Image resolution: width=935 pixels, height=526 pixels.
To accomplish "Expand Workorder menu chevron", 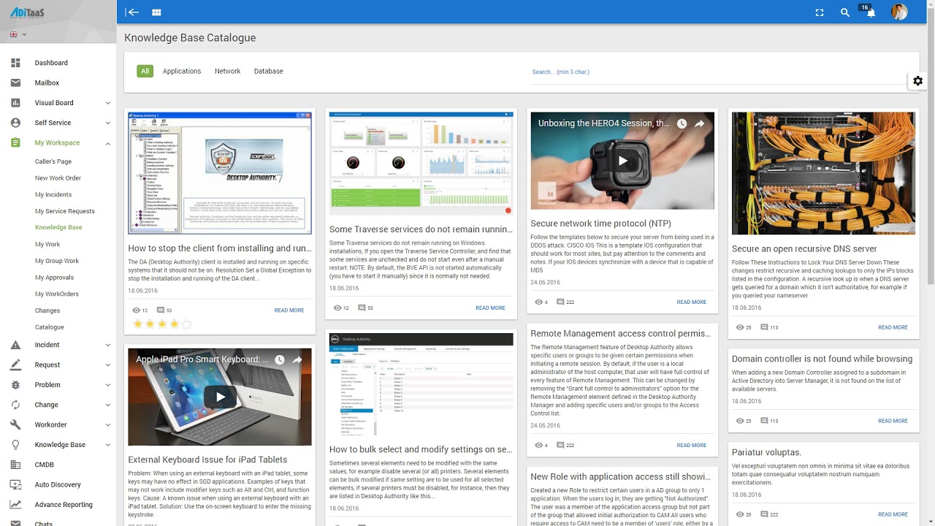I will [108, 424].
